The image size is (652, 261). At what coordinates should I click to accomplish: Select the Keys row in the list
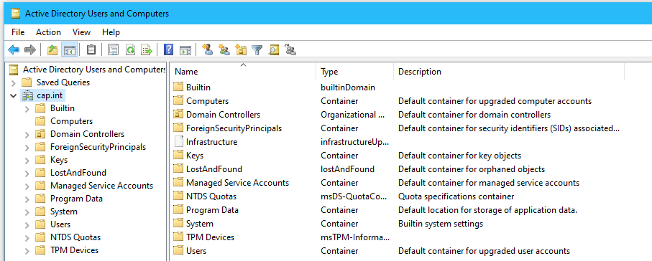point(397,156)
